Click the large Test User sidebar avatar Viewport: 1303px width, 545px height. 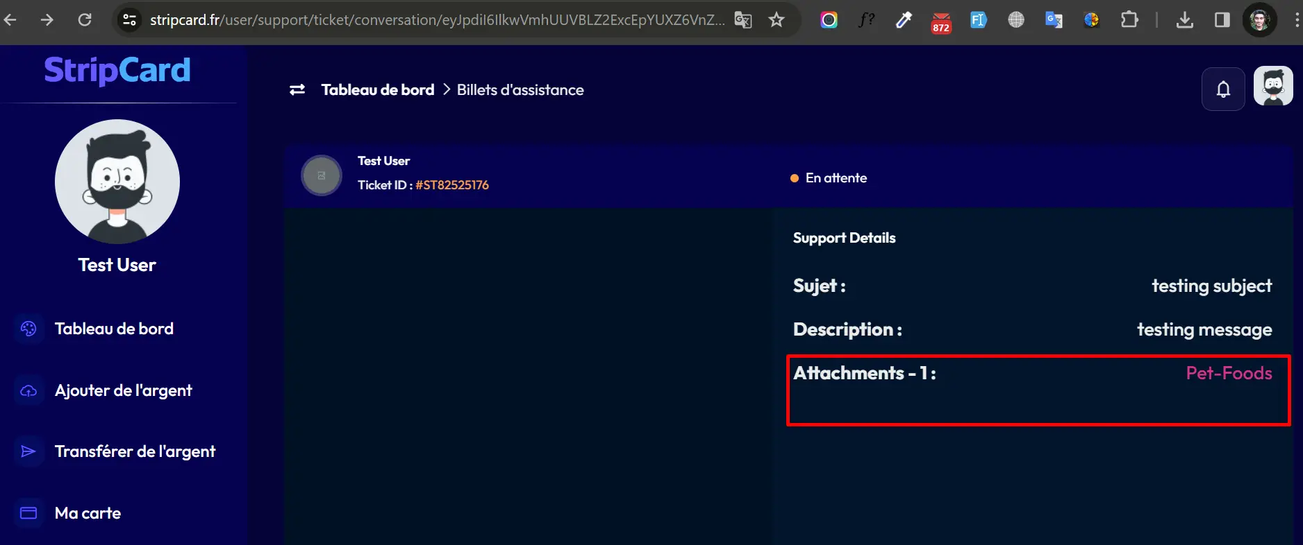(x=117, y=182)
